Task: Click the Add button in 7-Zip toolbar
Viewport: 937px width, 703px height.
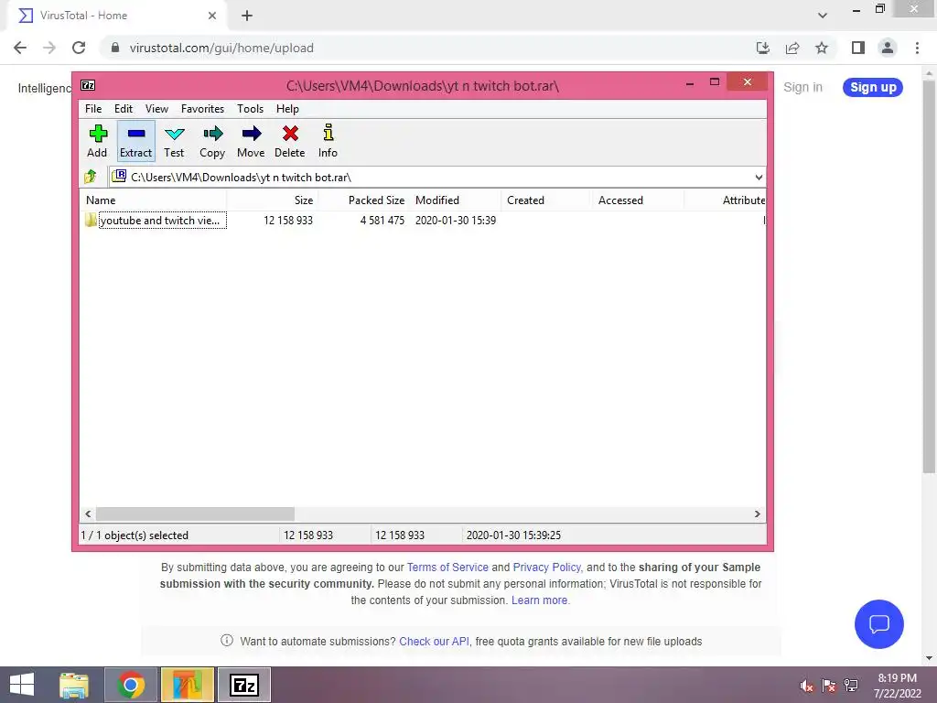Action: pos(97,141)
